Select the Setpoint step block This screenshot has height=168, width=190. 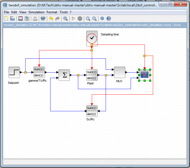coord(14,73)
